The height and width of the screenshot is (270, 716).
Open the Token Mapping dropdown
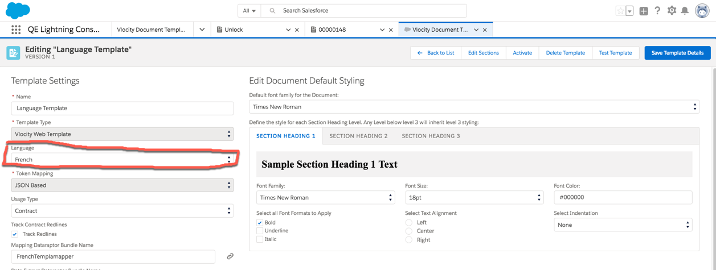click(122, 185)
